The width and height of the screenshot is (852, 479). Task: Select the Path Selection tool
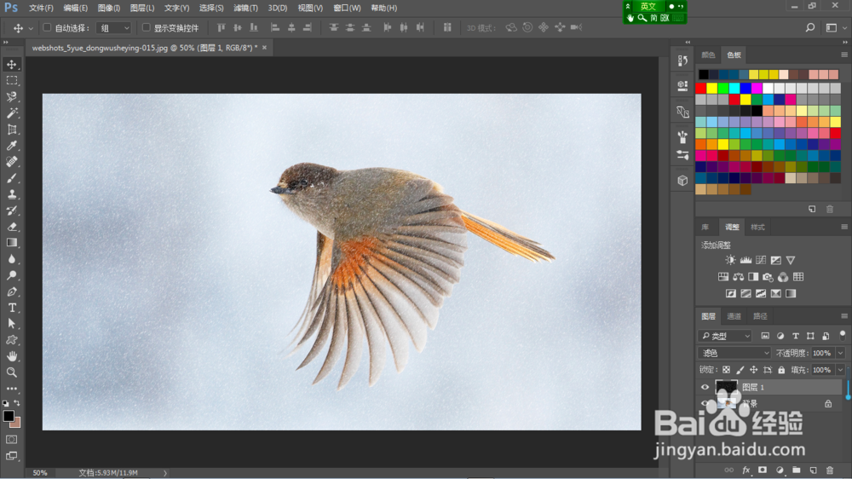(11, 324)
